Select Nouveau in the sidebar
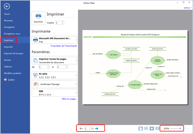Viewport: 193px width, 134px height. tap(8, 21)
